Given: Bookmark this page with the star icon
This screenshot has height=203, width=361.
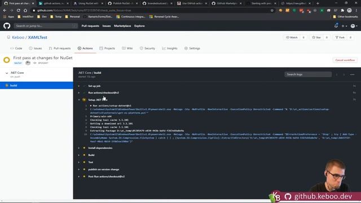Looking at the screenshot, I should tap(272, 10).
